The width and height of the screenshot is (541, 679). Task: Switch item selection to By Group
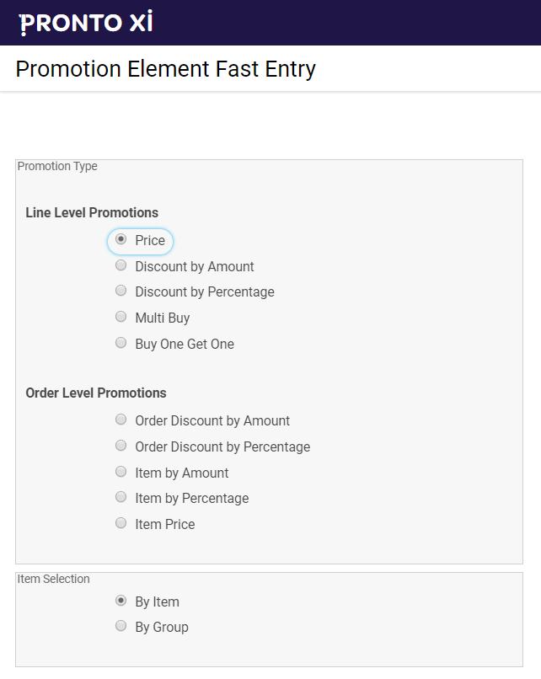tap(121, 626)
